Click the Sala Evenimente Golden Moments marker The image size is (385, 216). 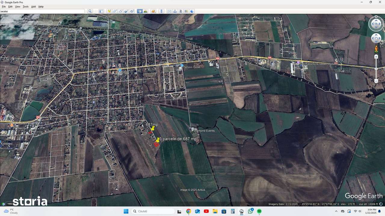(298, 62)
